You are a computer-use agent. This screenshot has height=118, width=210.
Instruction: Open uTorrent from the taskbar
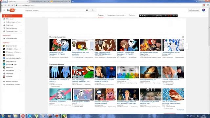(x=36, y=116)
